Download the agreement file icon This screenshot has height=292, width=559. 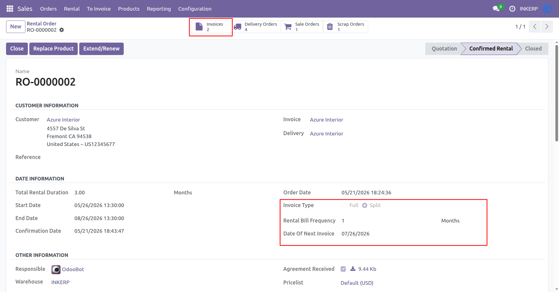tap(353, 269)
